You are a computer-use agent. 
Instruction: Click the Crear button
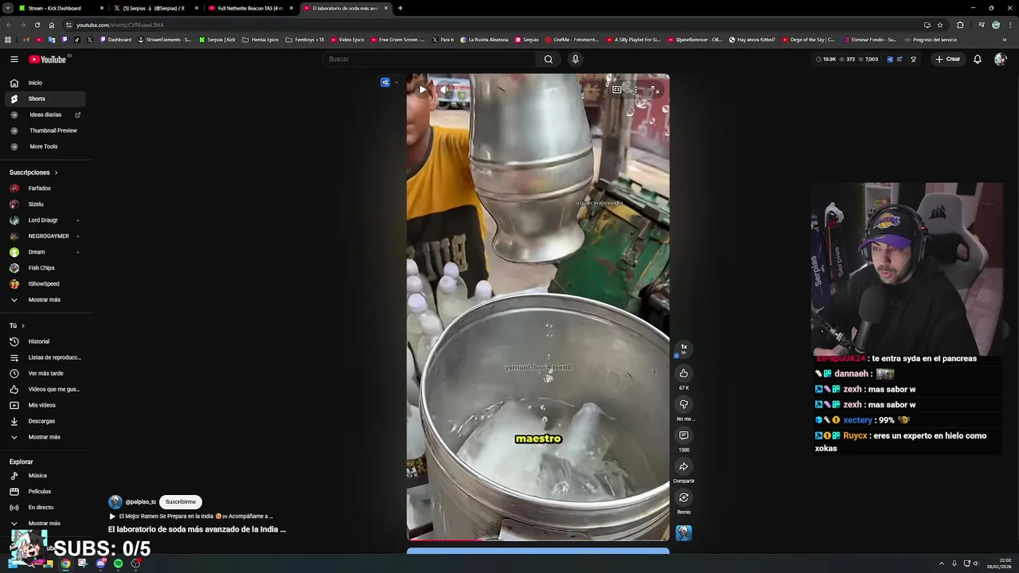(x=948, y=59)
